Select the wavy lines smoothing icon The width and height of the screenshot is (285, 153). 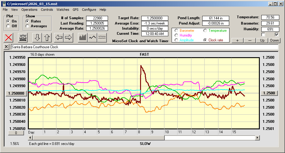pos(102,37)
